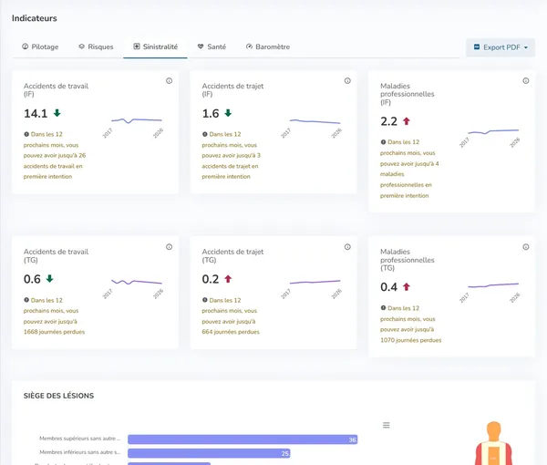Click the Maladies professionnelles (TG) sparkline chart
The height and width of the screenshot is (465, 547).
pos(493,291)
